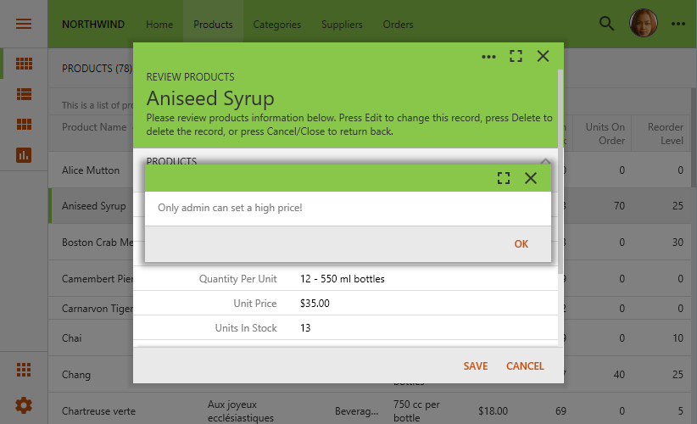Click the Unit Price value $35.00 field
Image resolution: width=697 pixels, height=424 pixels.
(315, 303)
